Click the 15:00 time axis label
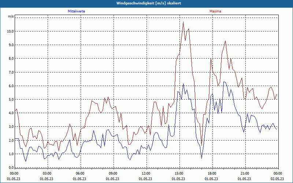The height and width of the screenshot is (183, 293). 179,173
